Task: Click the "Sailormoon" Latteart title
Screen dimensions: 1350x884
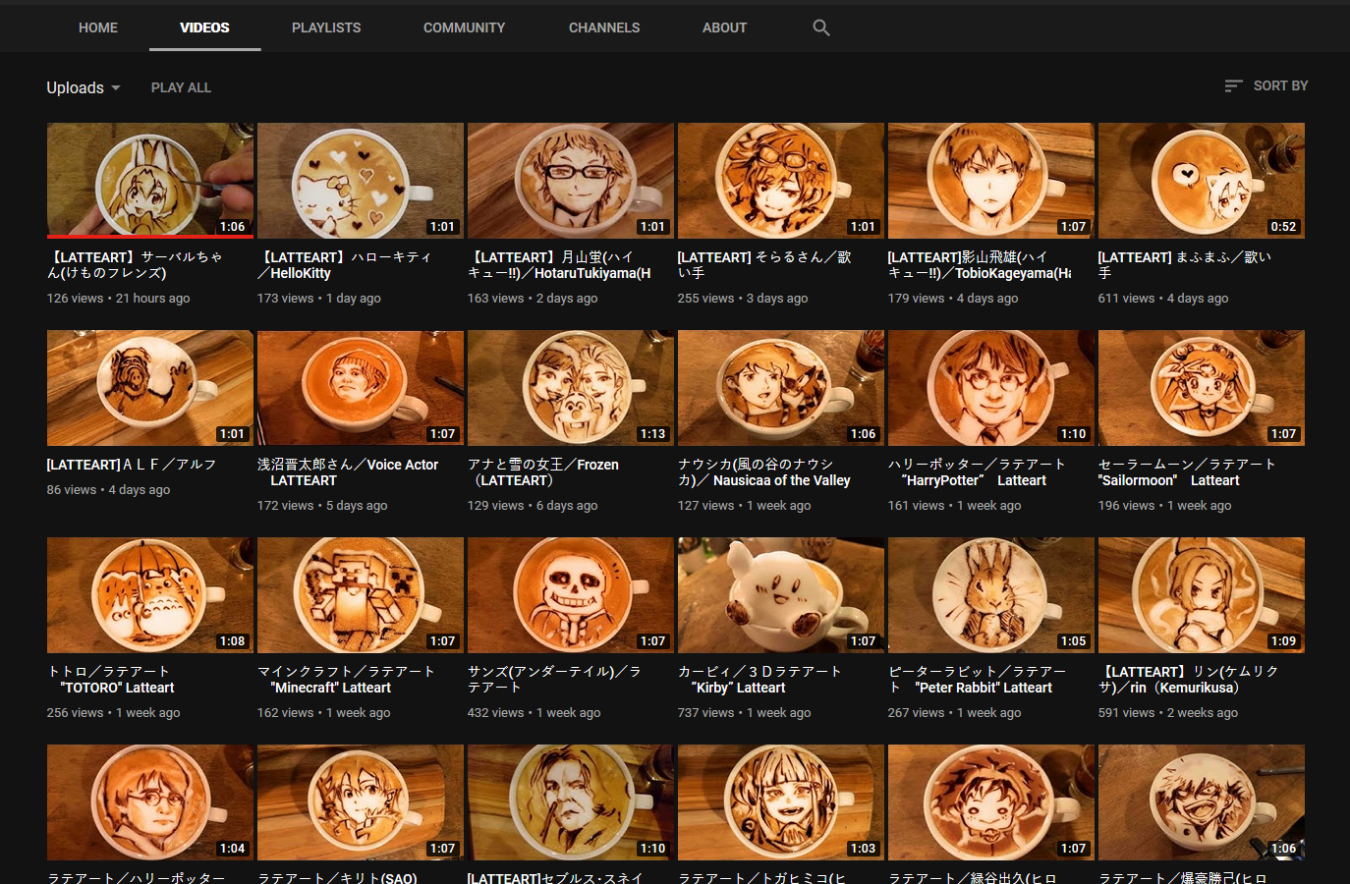Action: [x=1187, y=472]
